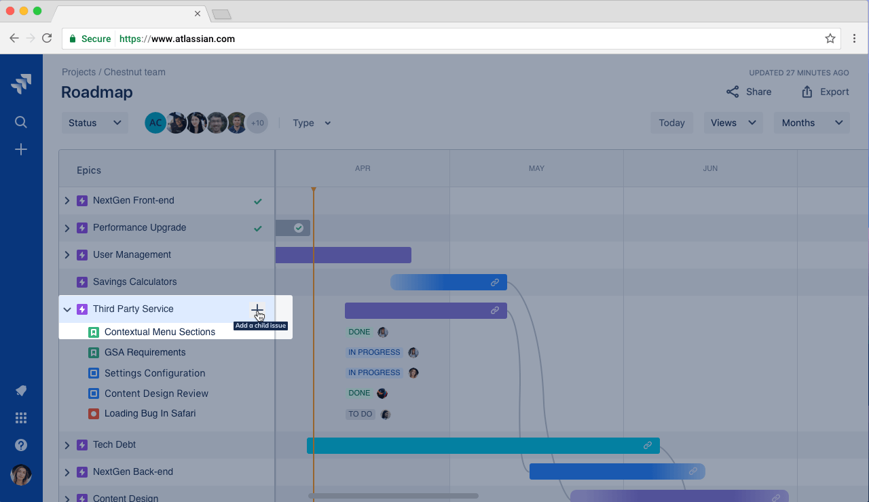Viewport: 869px width, 502px height.
Task: Bookmark this page with the star icon
Action: pyautogui.click(x=830, y=39)
